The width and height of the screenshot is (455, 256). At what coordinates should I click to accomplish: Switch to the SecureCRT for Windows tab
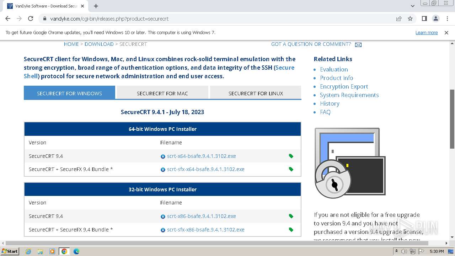coord(69,93)
